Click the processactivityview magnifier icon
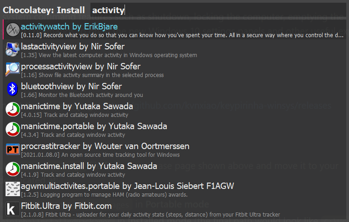This screenshot has width=349, height=222. (13, 69)
